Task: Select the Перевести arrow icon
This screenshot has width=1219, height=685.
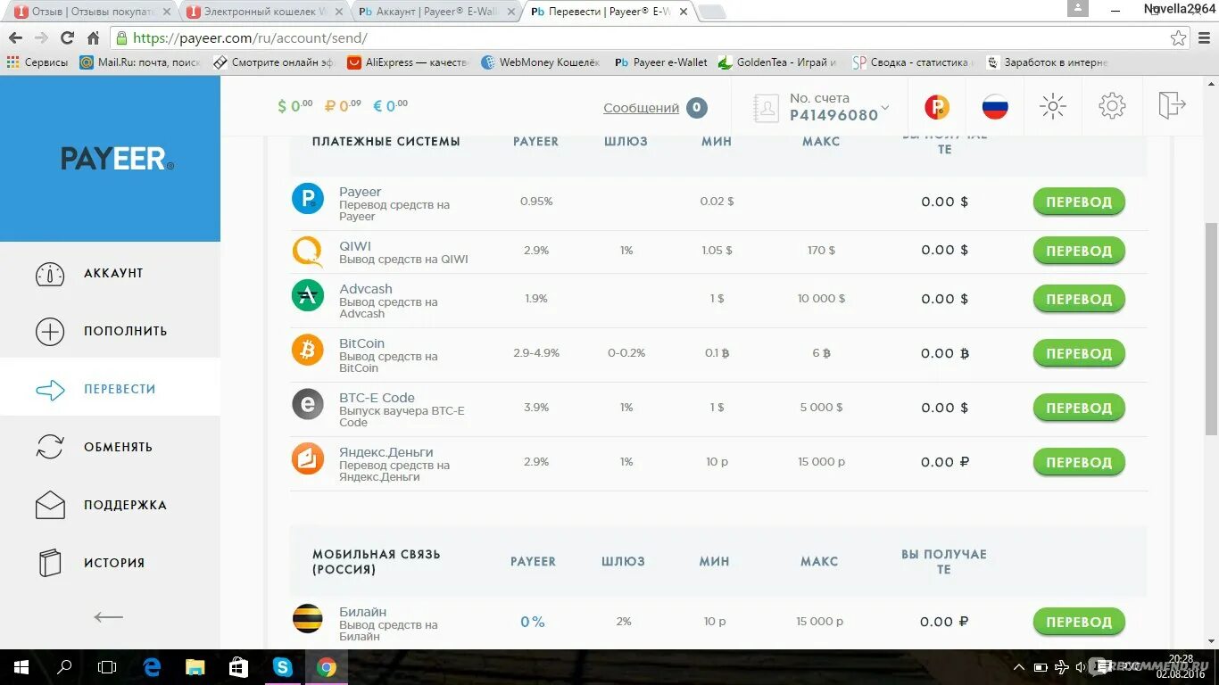Action: 50,390
